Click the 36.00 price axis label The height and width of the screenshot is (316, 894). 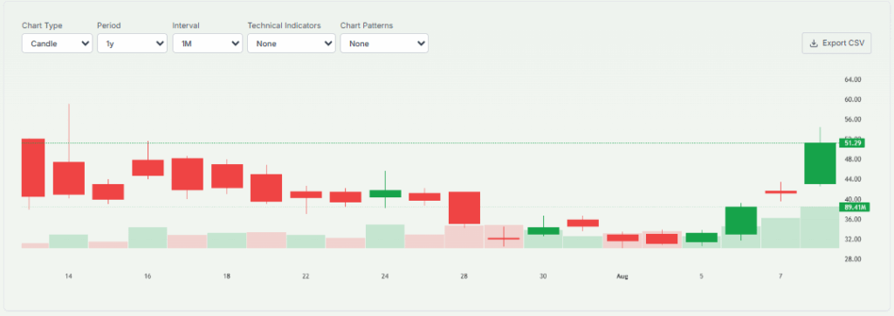[x=853, y=219]
